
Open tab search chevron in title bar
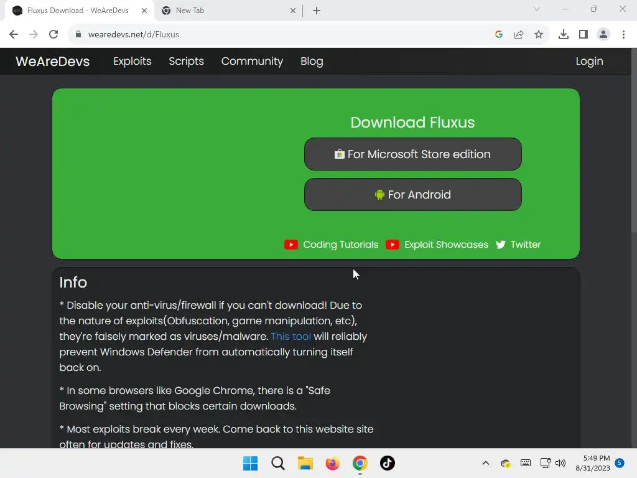click(537, 9)
